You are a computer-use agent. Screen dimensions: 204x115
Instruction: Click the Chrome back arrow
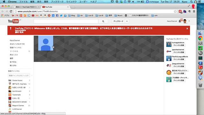click(x=3, y=11)
